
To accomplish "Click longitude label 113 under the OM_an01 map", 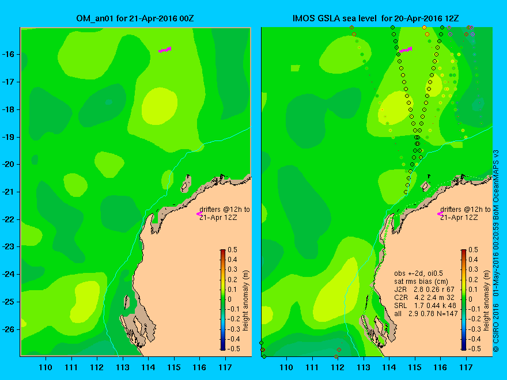I will point(123,367).
